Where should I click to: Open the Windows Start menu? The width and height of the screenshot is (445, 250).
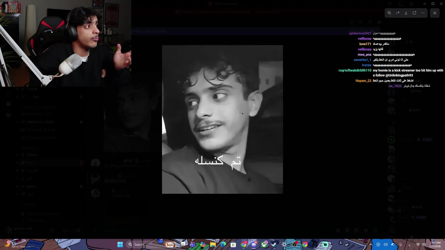tap(120, 244)
